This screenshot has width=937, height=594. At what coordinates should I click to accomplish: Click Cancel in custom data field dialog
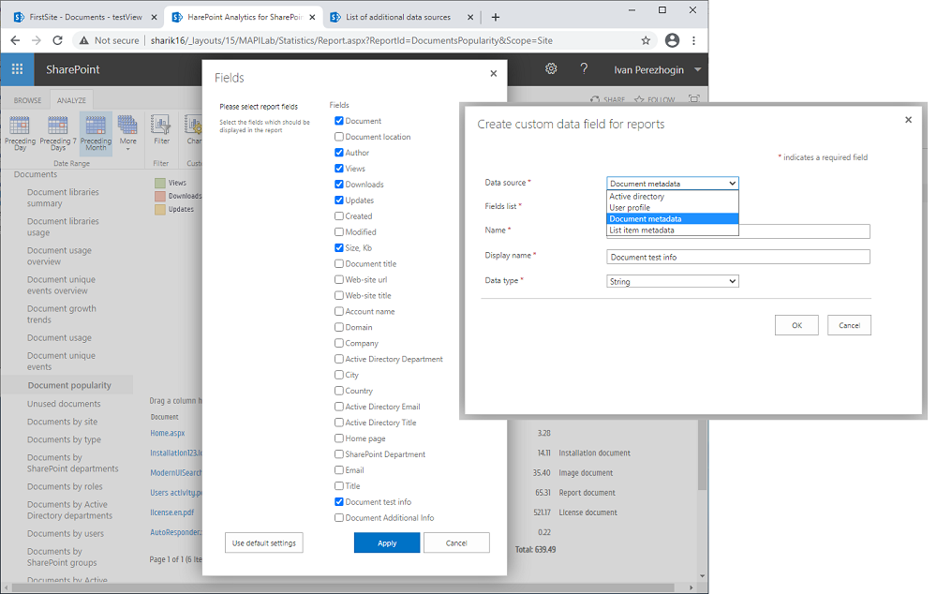[849, 325]
